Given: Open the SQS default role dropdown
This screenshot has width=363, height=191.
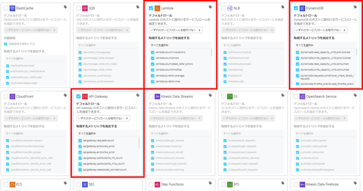Looking at the screenshot, I should coord(103,30).
